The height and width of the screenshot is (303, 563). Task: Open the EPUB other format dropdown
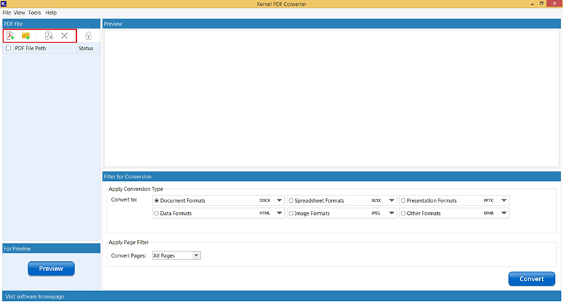504,213
